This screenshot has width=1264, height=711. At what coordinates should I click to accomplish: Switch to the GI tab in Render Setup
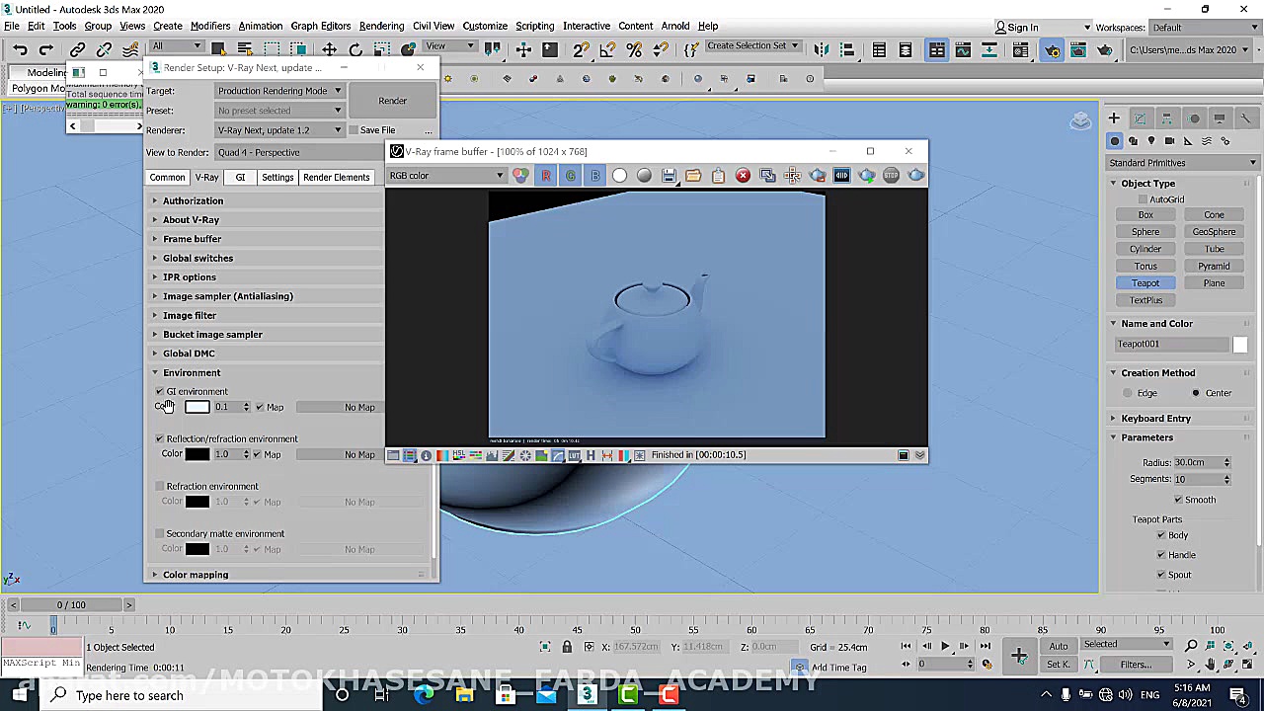click(x=240, y=178)
